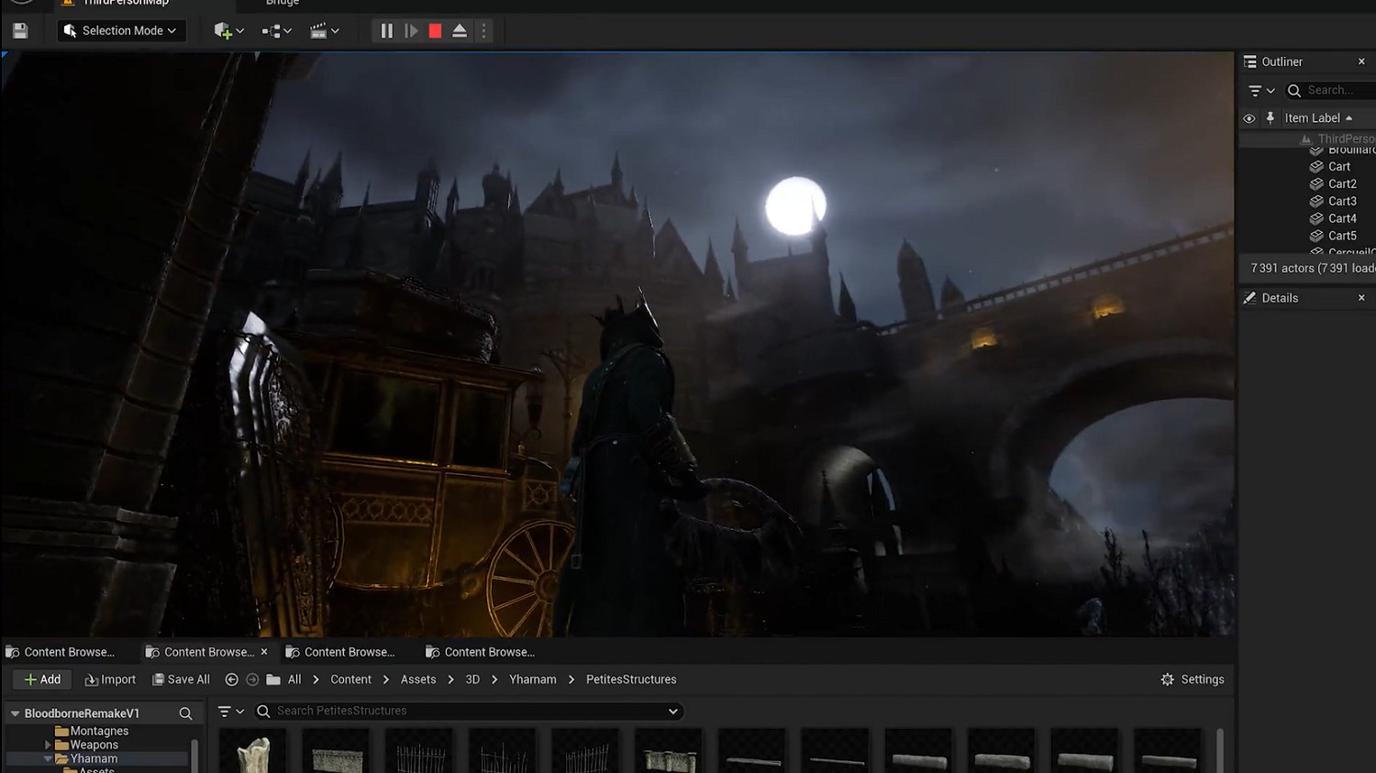The height and width of the screenshot is (773, 1376).
Task: Select Cart3 actor in the Outliner
Action: (x=1341, y=202)
